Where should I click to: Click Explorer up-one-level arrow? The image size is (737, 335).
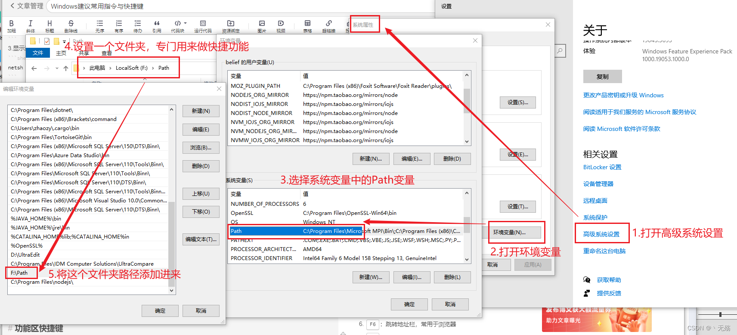coord(66,68)
